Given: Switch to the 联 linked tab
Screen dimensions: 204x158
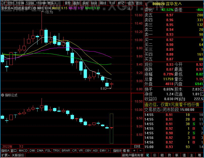Looking at the screenshot, I should pyautogui.click(x=177, y=155).
